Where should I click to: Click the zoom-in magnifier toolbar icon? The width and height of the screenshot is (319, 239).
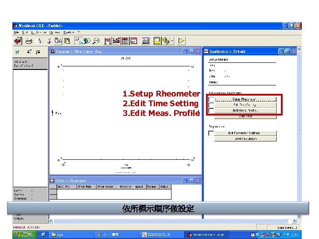87,41
